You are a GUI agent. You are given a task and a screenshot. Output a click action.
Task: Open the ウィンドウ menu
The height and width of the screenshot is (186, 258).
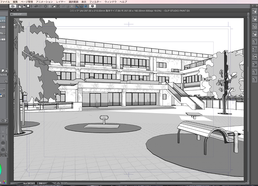click(x=111, y=2)
